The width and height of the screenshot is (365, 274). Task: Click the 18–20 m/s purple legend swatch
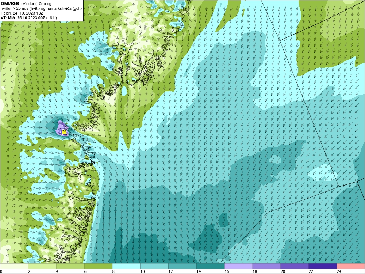pos(266,266)
